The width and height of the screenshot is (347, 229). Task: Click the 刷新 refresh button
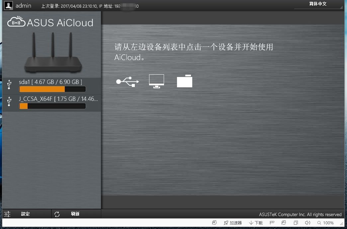[76, 214]
